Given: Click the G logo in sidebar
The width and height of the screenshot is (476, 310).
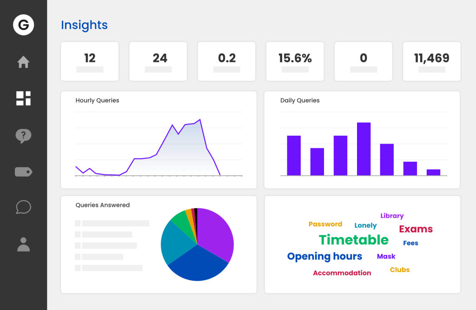Looking at the screenshot, I should click(23, 25).
